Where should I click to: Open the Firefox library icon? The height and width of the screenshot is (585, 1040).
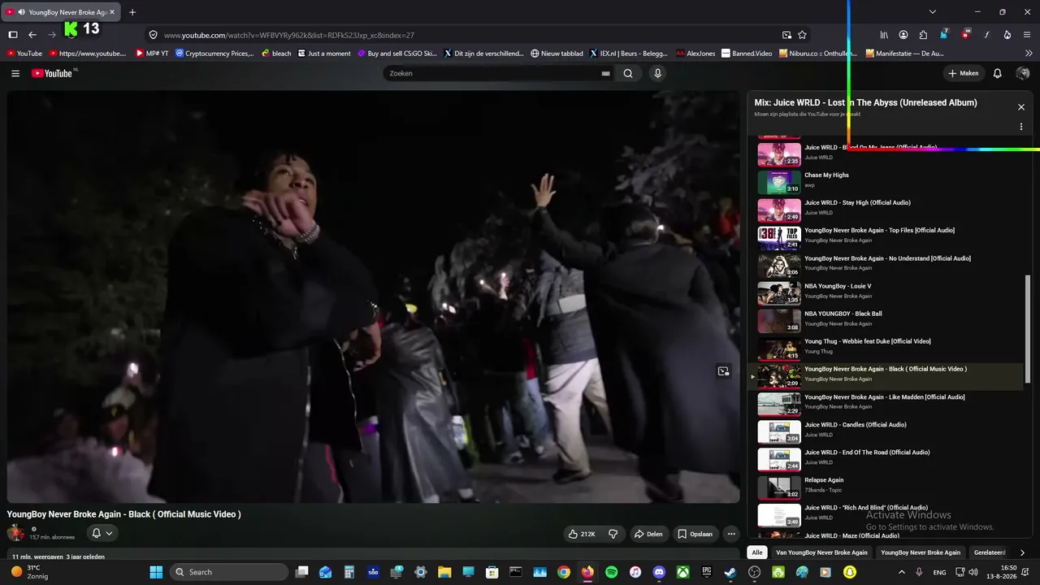coord(884,35)
